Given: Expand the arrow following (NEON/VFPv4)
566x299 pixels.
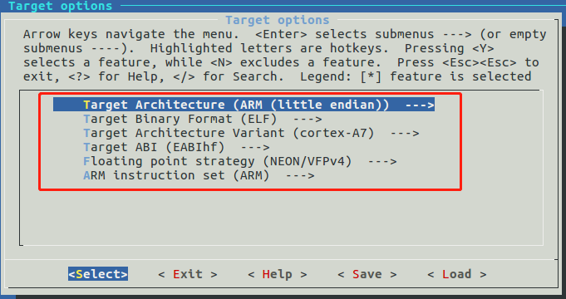Looking at the screenshot, I should pos(382,162).
